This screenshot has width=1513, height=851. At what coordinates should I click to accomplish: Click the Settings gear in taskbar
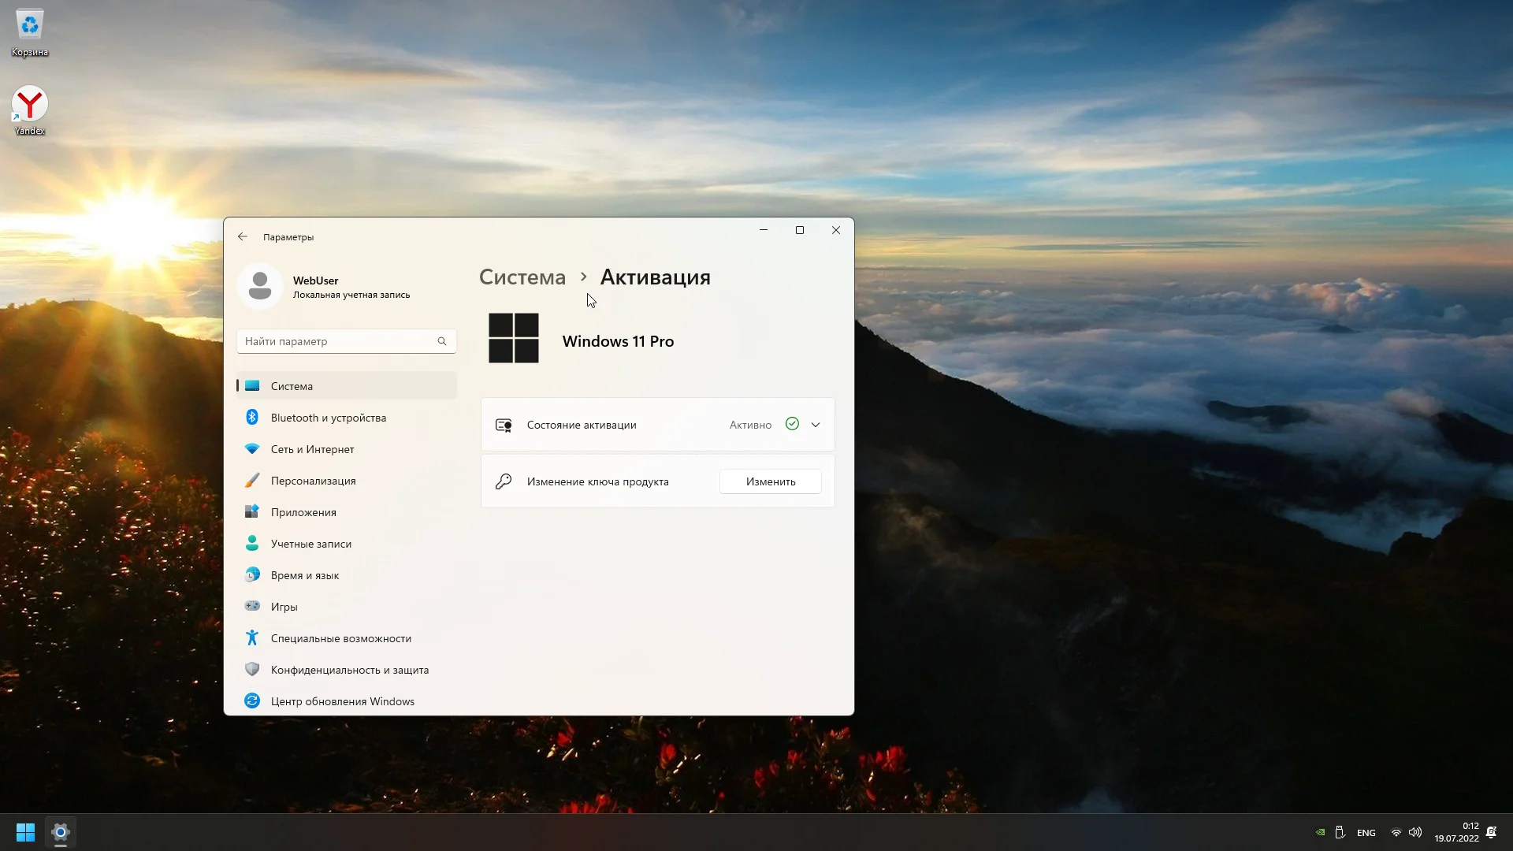click(x=61, y=832)
